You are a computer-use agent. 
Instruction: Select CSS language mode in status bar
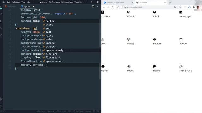coord(70,111)
